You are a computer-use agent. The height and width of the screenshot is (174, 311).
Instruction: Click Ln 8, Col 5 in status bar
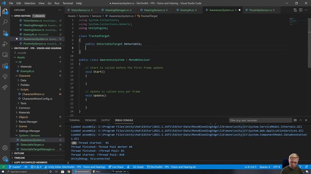[x=250, y=167]
